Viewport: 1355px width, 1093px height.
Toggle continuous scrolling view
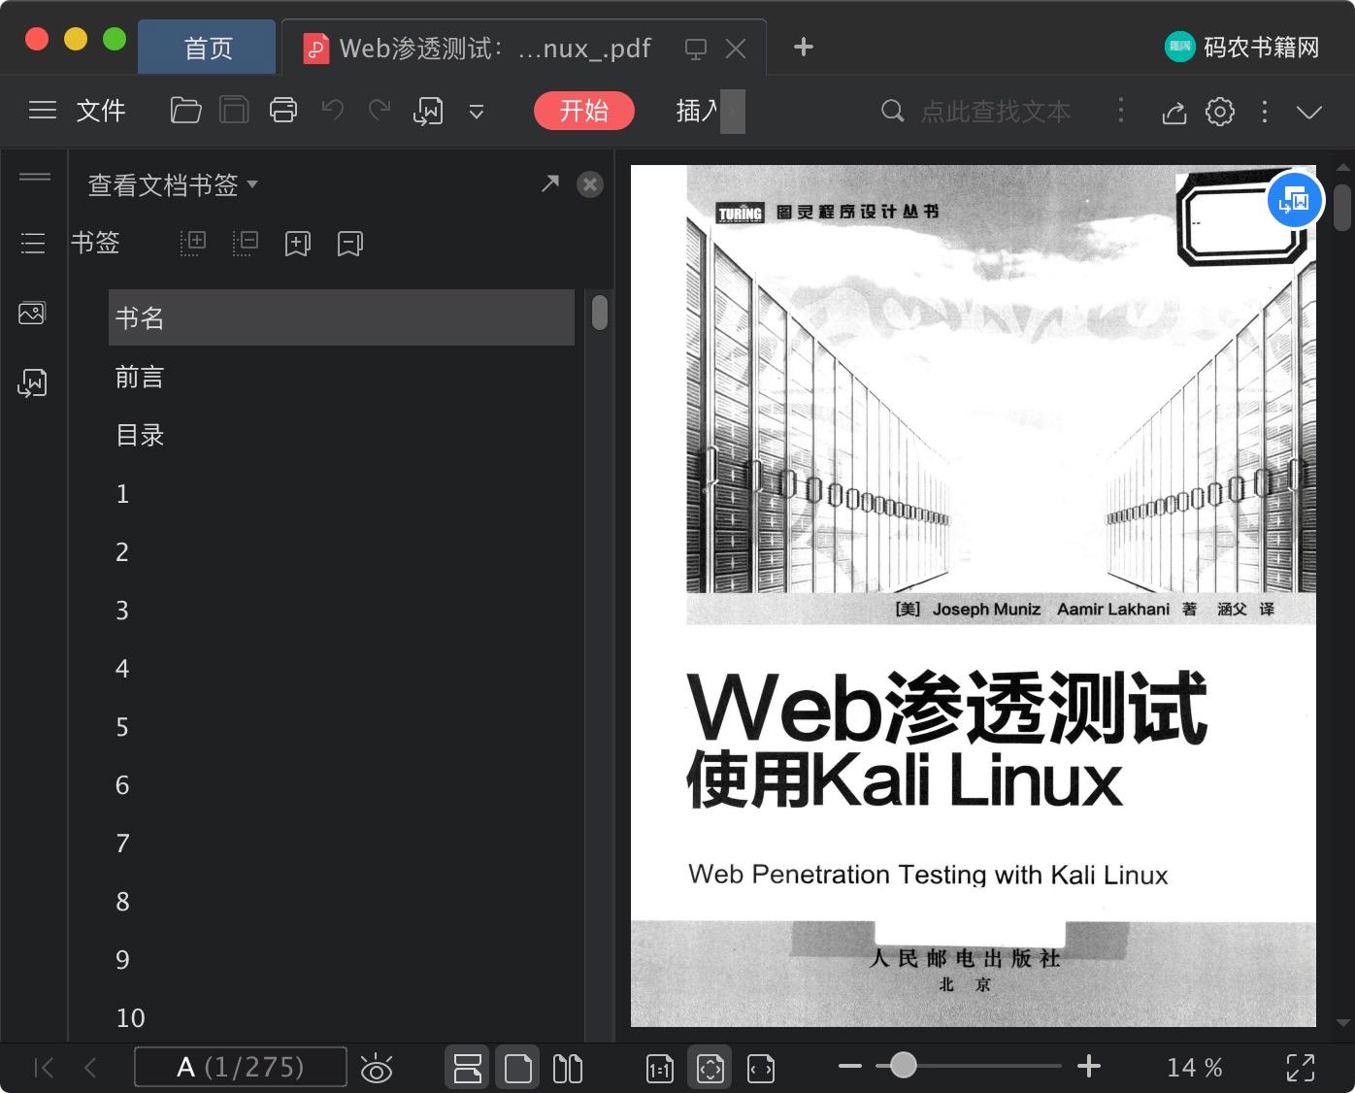pyautogui.click(x=468, y=1068)
